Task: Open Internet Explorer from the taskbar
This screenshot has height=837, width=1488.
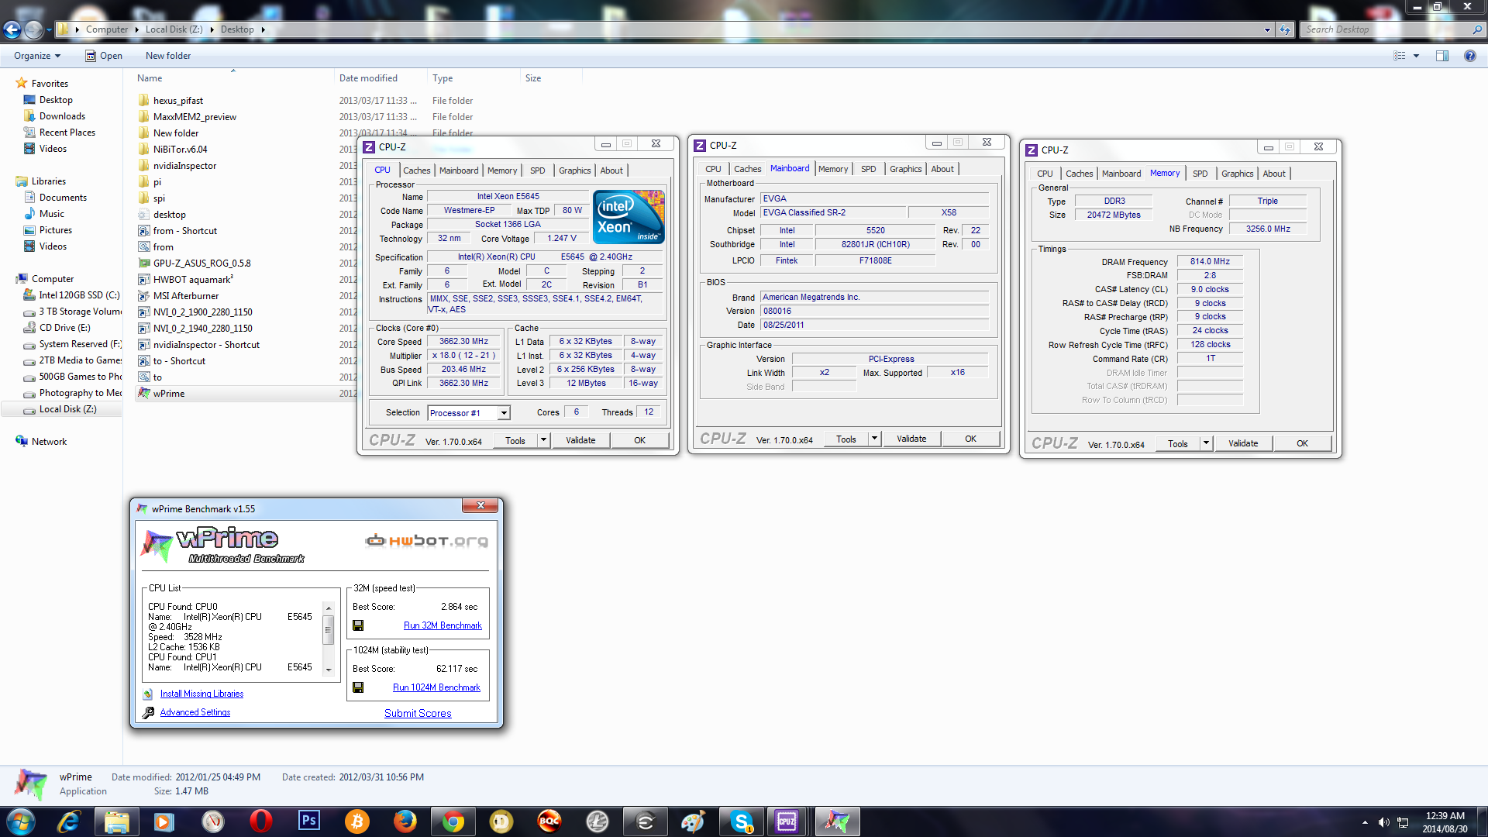Action: (69, 821)
